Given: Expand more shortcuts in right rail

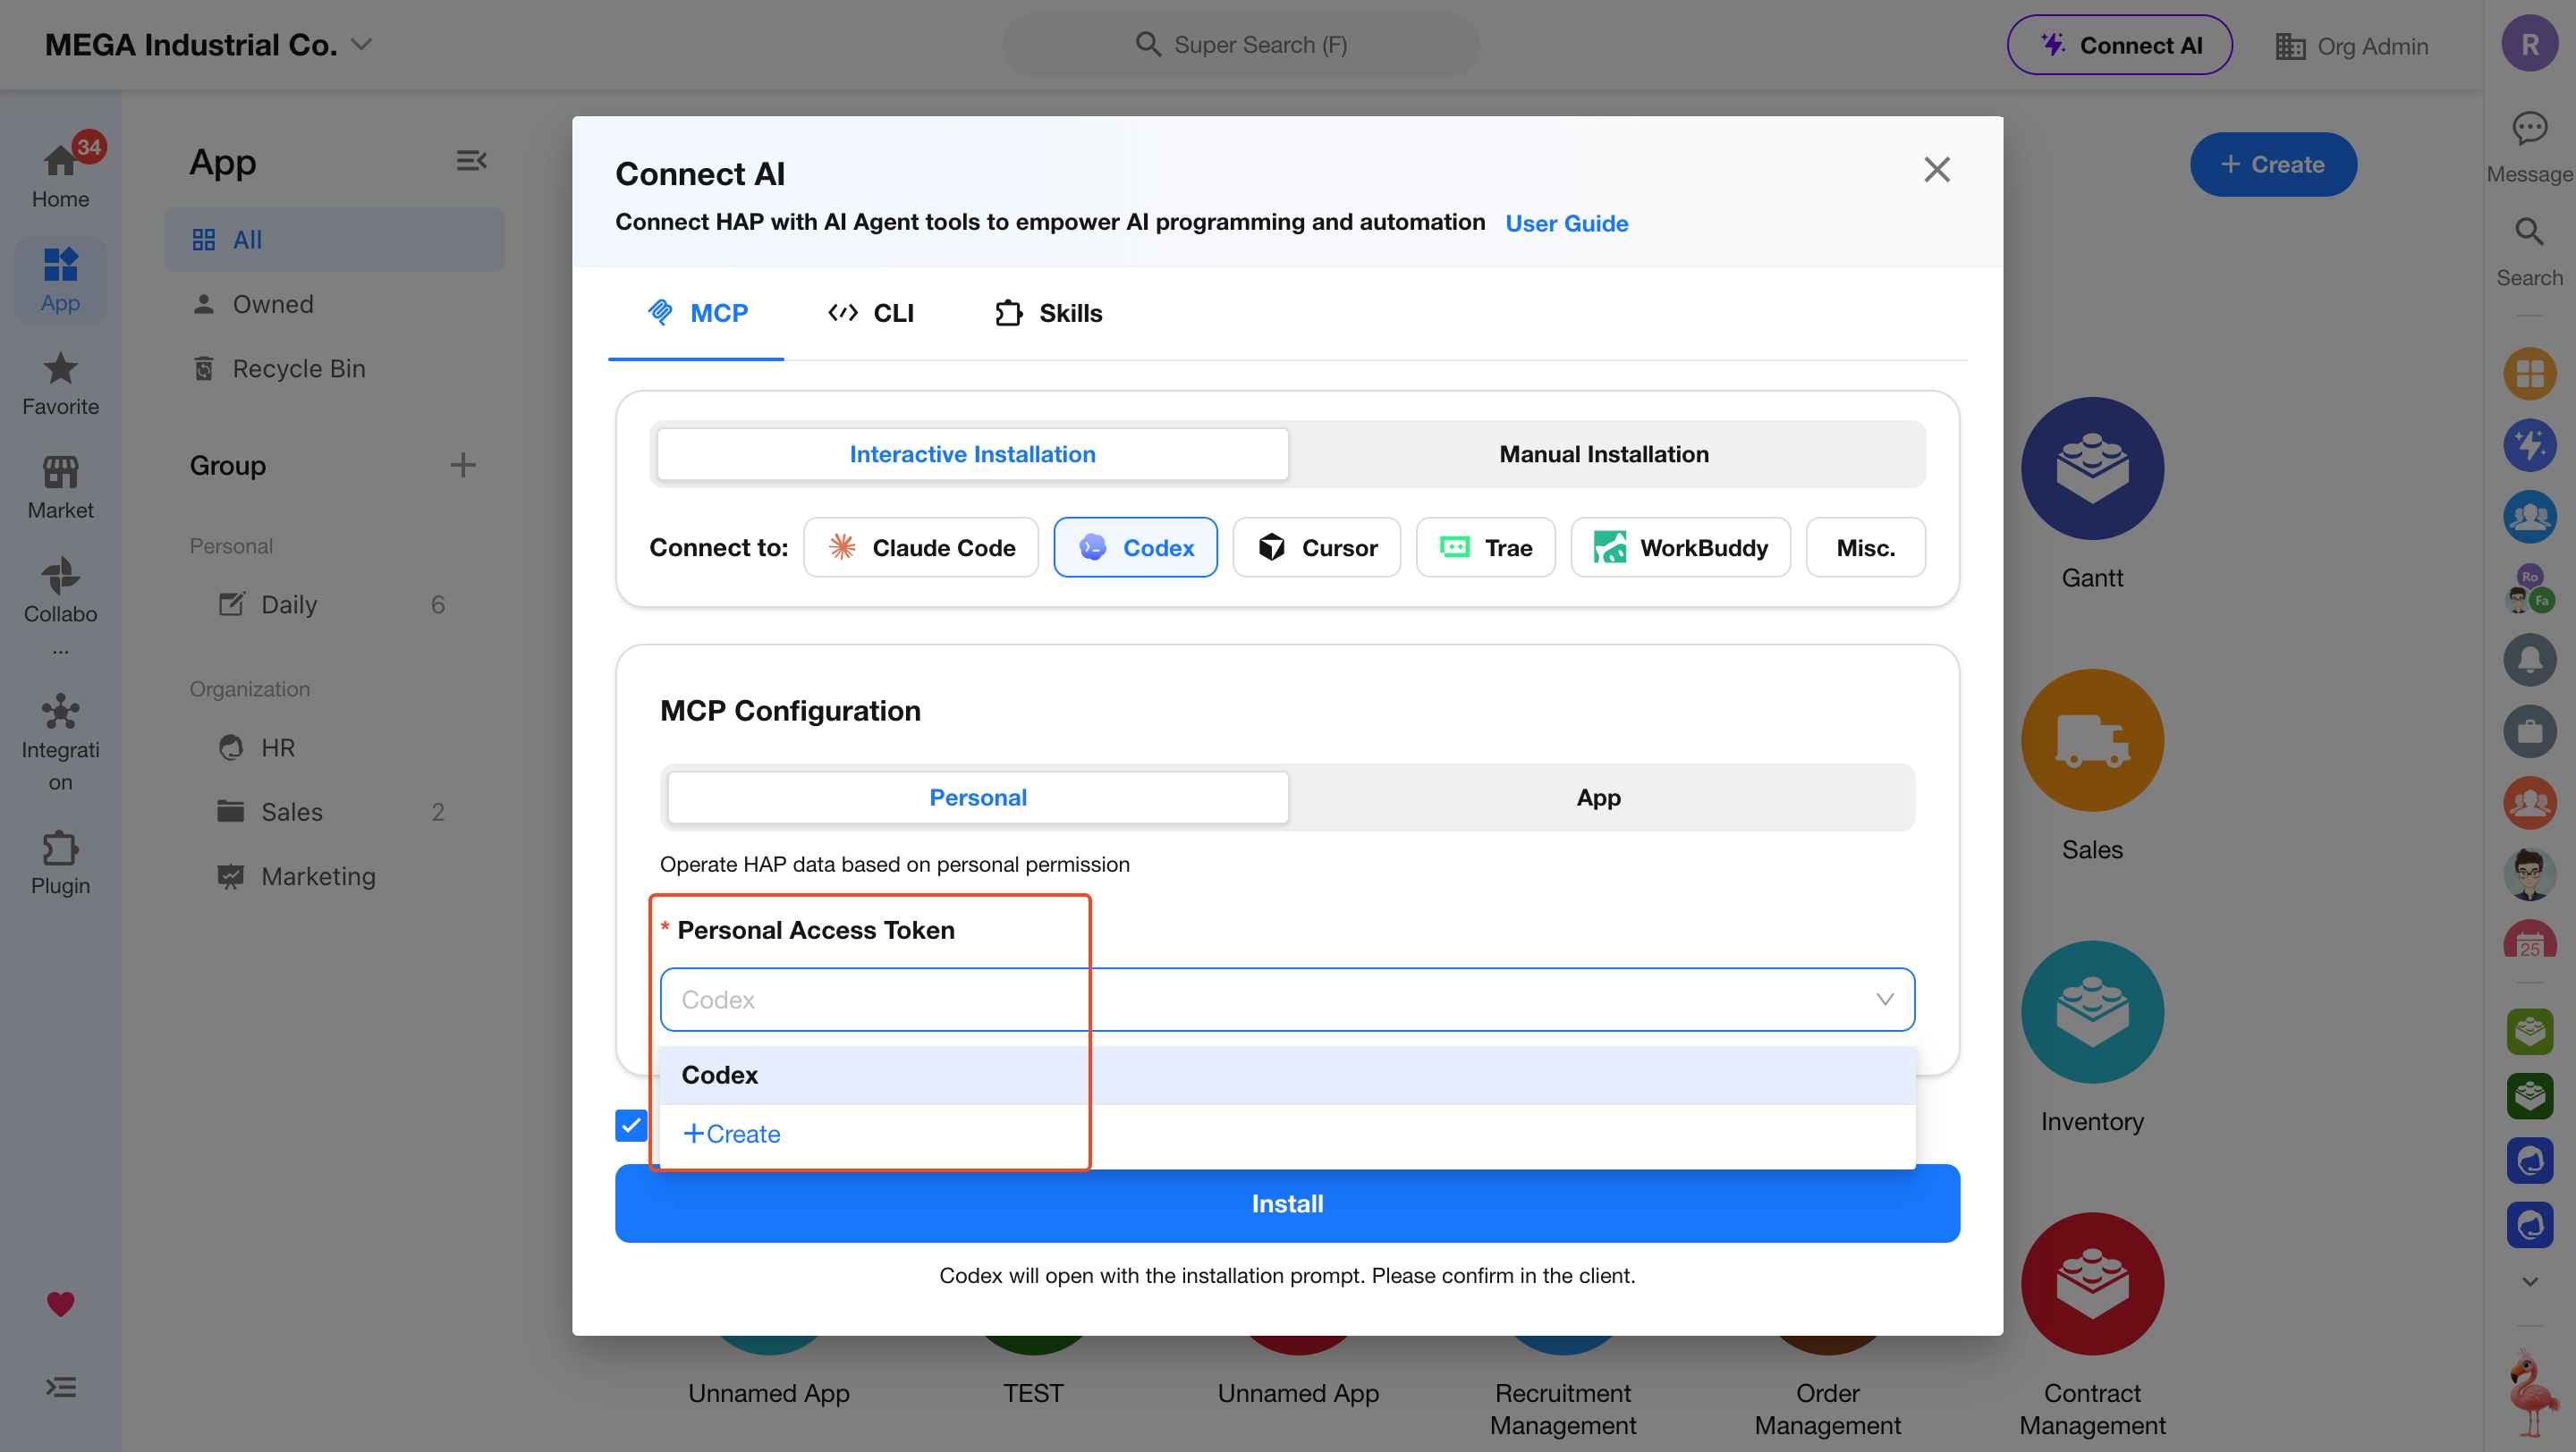Looking at the screenshot, I should pos(2529,1281).
